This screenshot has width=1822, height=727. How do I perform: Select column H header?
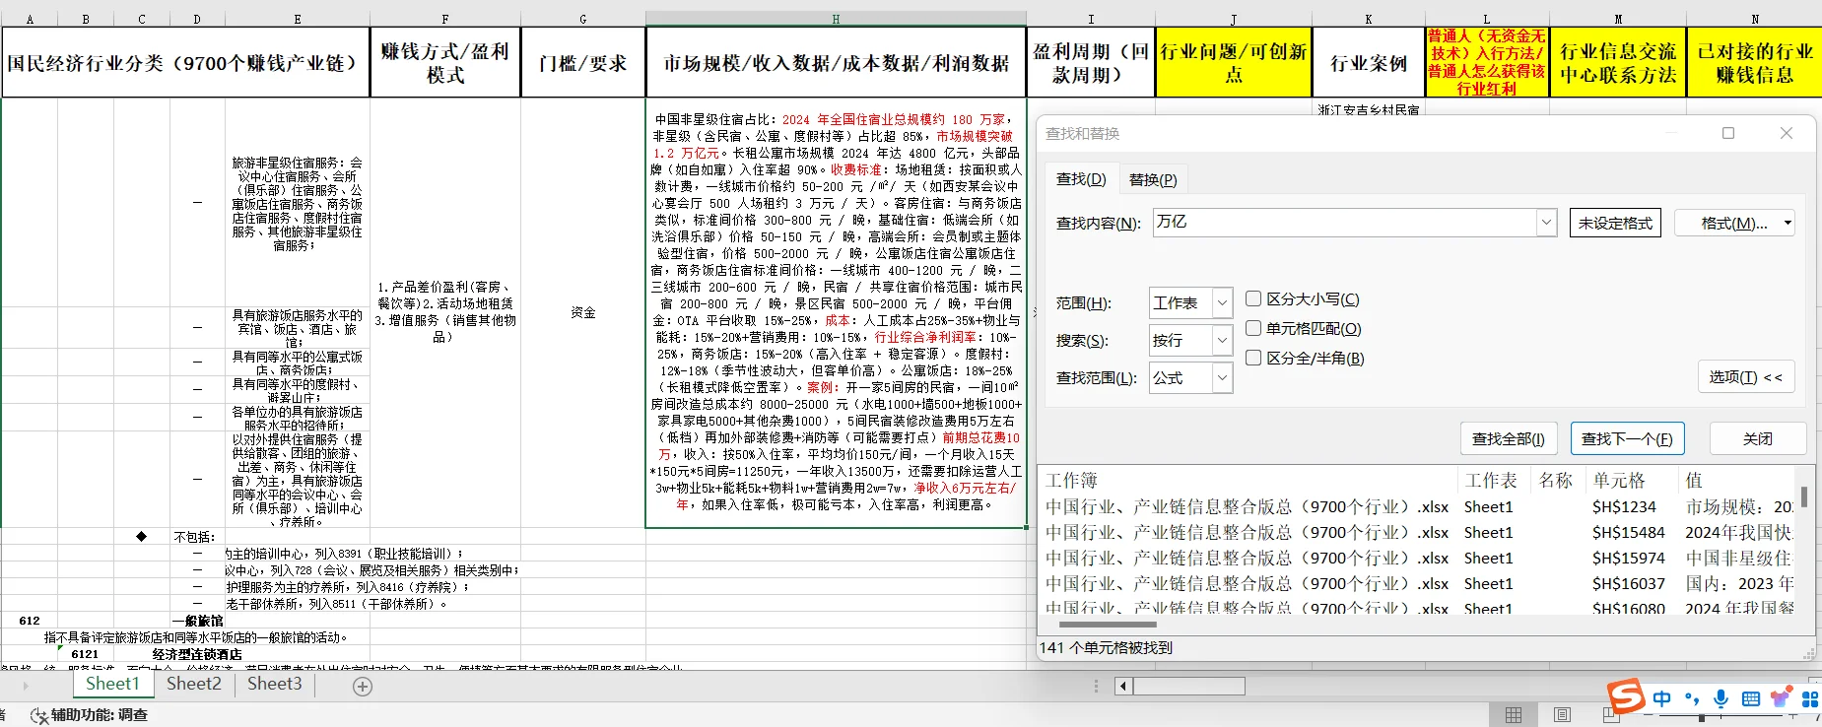pos(836,19)
